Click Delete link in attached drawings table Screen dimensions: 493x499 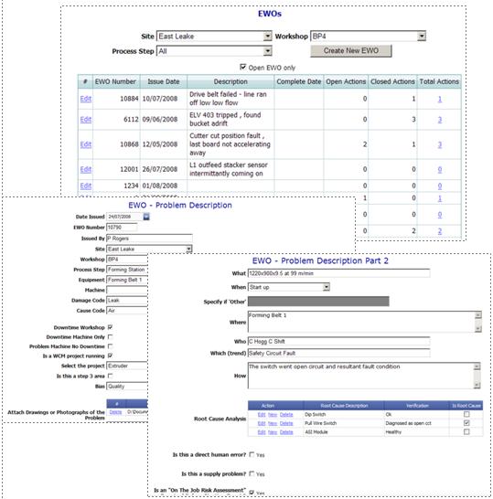pyautogui.click(x=115, y=412)
